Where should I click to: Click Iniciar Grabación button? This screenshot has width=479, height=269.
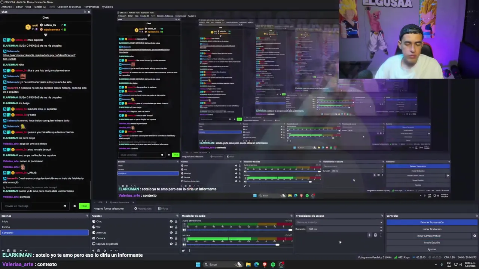432,229
